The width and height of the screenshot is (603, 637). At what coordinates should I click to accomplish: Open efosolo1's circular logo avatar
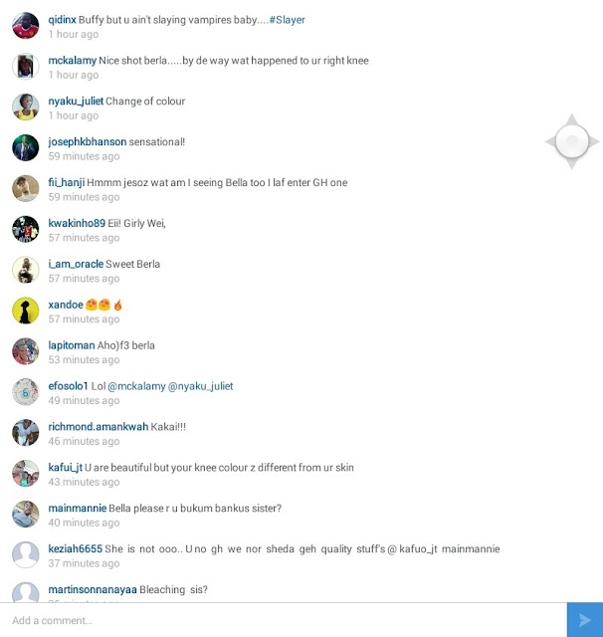coord(26,392)
